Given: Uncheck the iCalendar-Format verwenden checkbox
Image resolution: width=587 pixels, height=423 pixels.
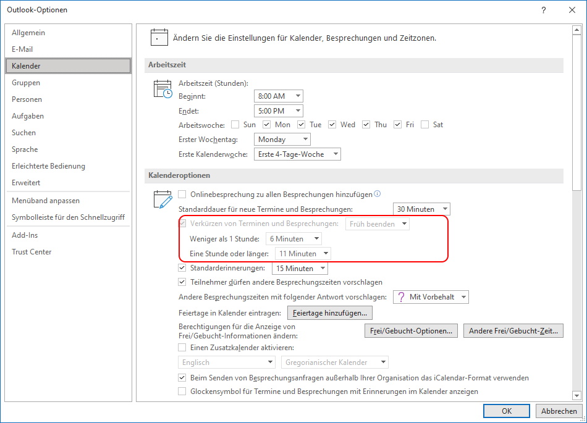Looking at the screenshot, I should (x=182, y=378).
